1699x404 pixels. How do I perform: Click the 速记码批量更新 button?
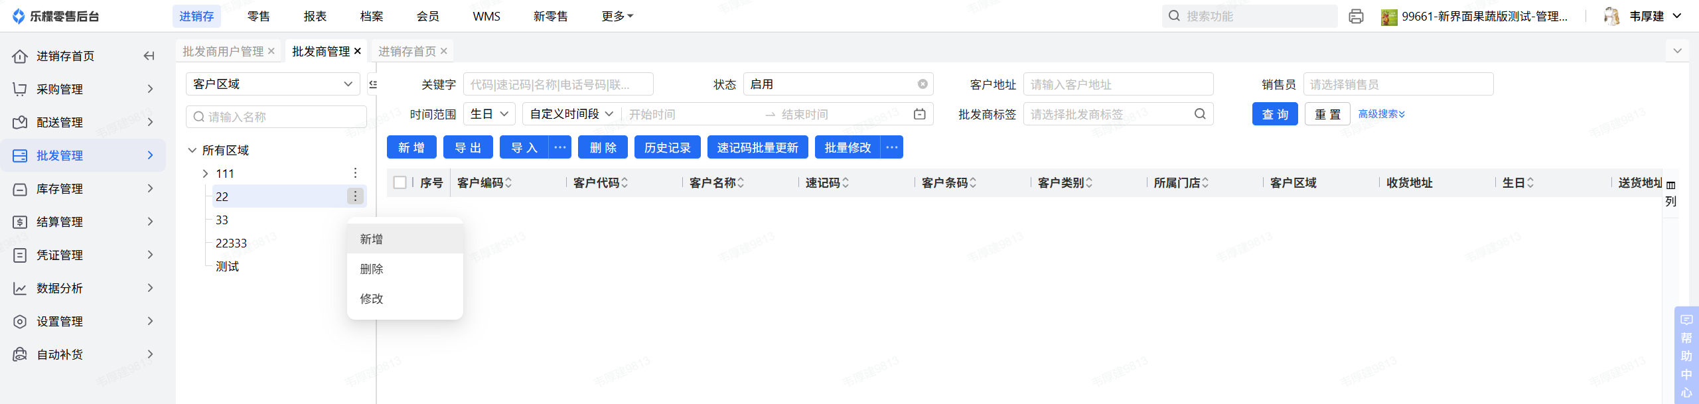point(757,147)
